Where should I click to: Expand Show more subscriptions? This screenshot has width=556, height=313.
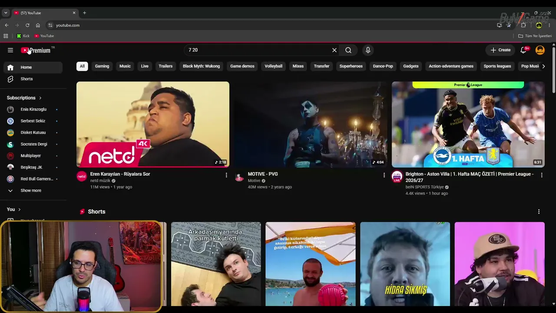(x=33, y=190)
